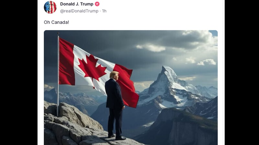The width and height of the screenshot is (259, 145).
Task: Click the man in the dark suit
Action: (x=115, y=105)
